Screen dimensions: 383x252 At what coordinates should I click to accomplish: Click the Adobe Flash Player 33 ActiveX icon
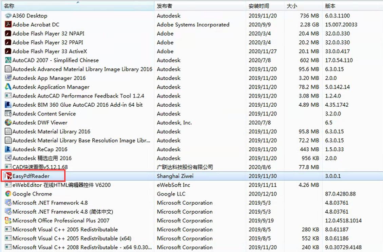pyautogui.click(x=7, y=51)
